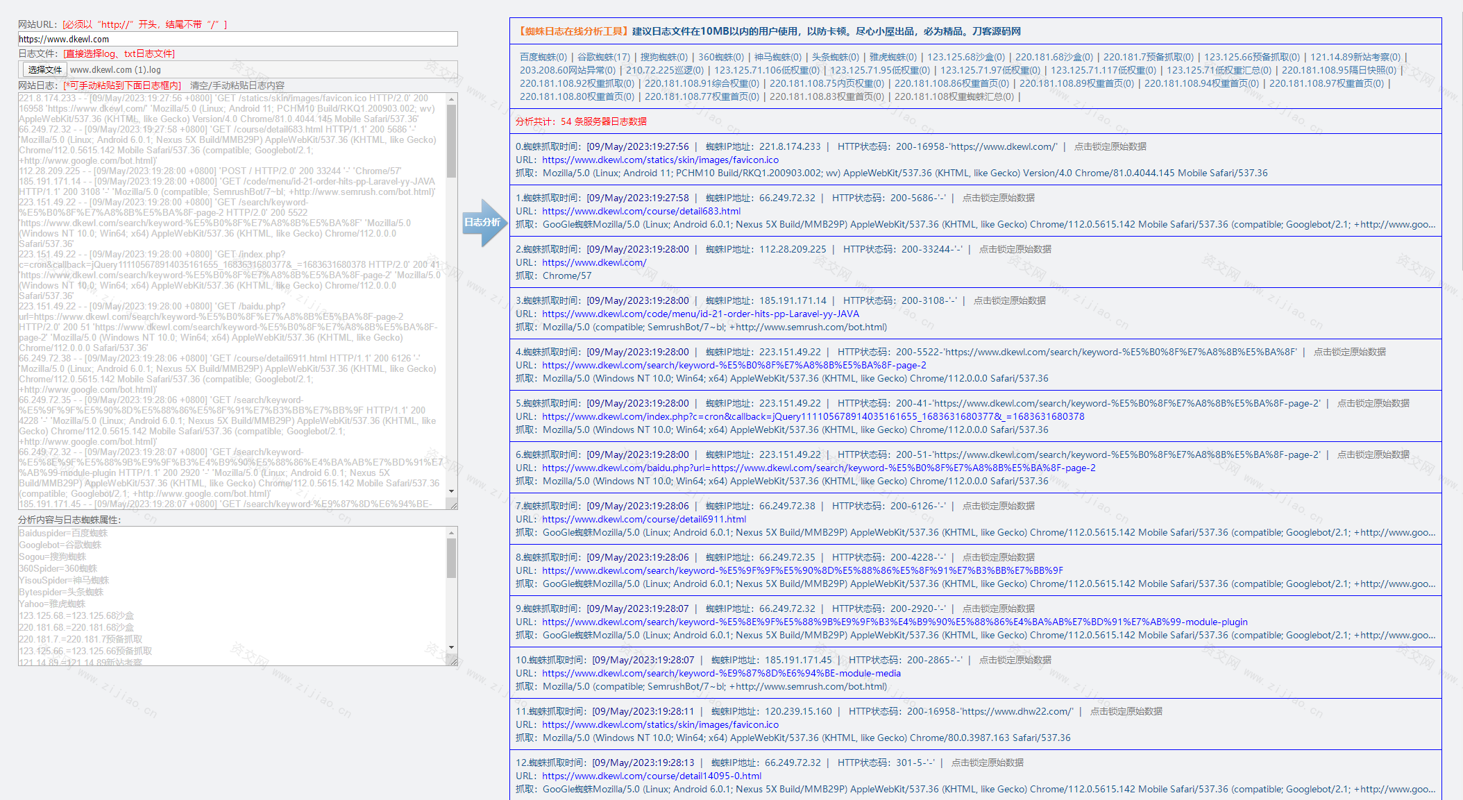Viewport: 1463px width, 800px height.
Task: Lock original data for entry 12
Action: 987,763
